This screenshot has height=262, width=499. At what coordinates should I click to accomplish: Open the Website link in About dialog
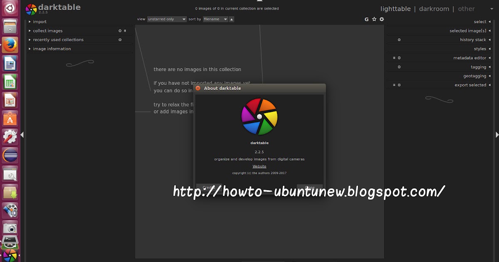[259, 166]
